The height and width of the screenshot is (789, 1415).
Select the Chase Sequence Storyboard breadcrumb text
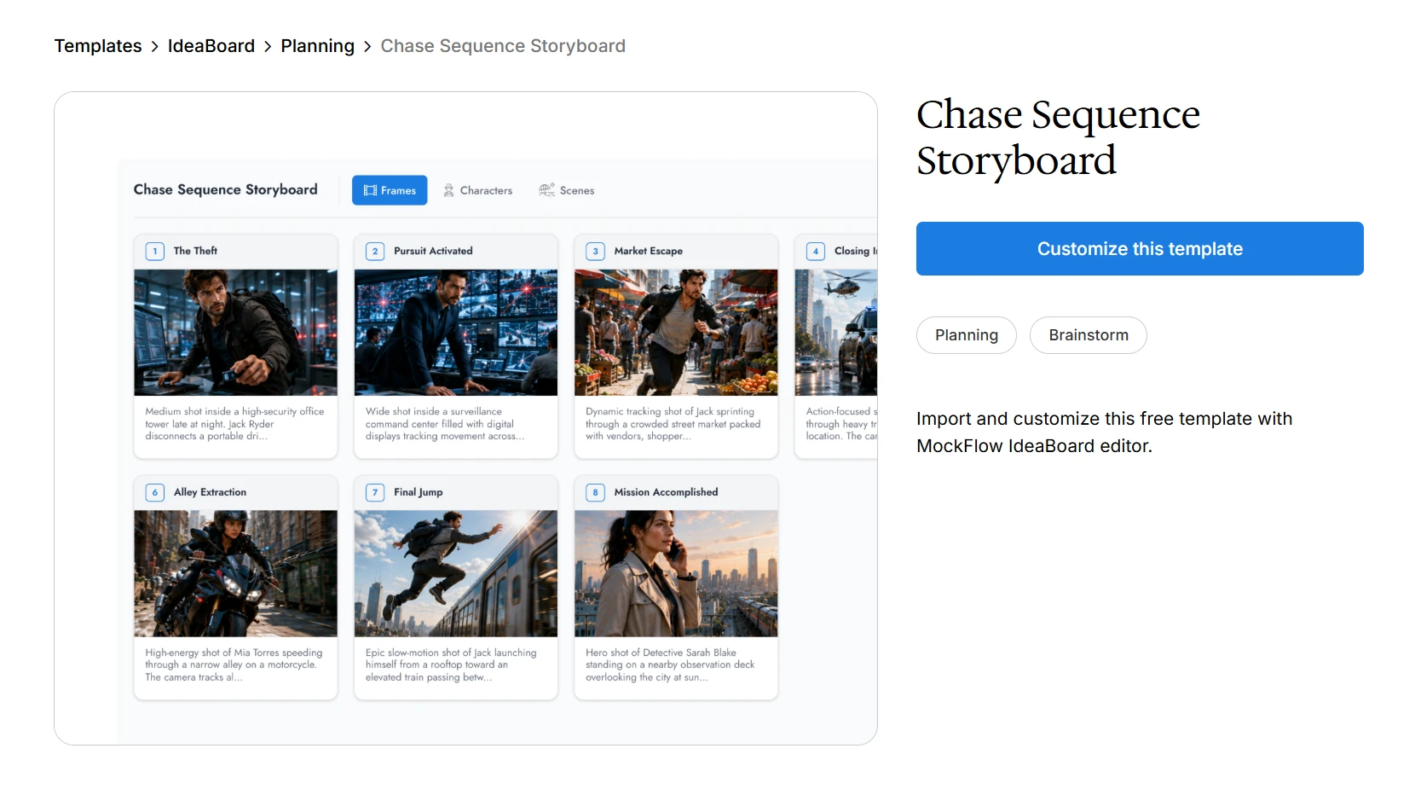(x=503, y=46)
